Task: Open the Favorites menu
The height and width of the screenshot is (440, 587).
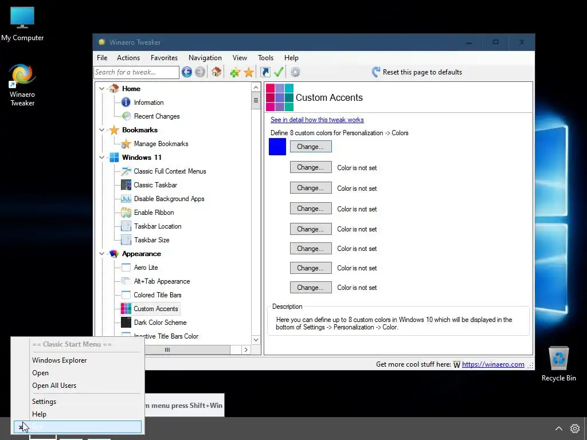Action: coord(164,58)
